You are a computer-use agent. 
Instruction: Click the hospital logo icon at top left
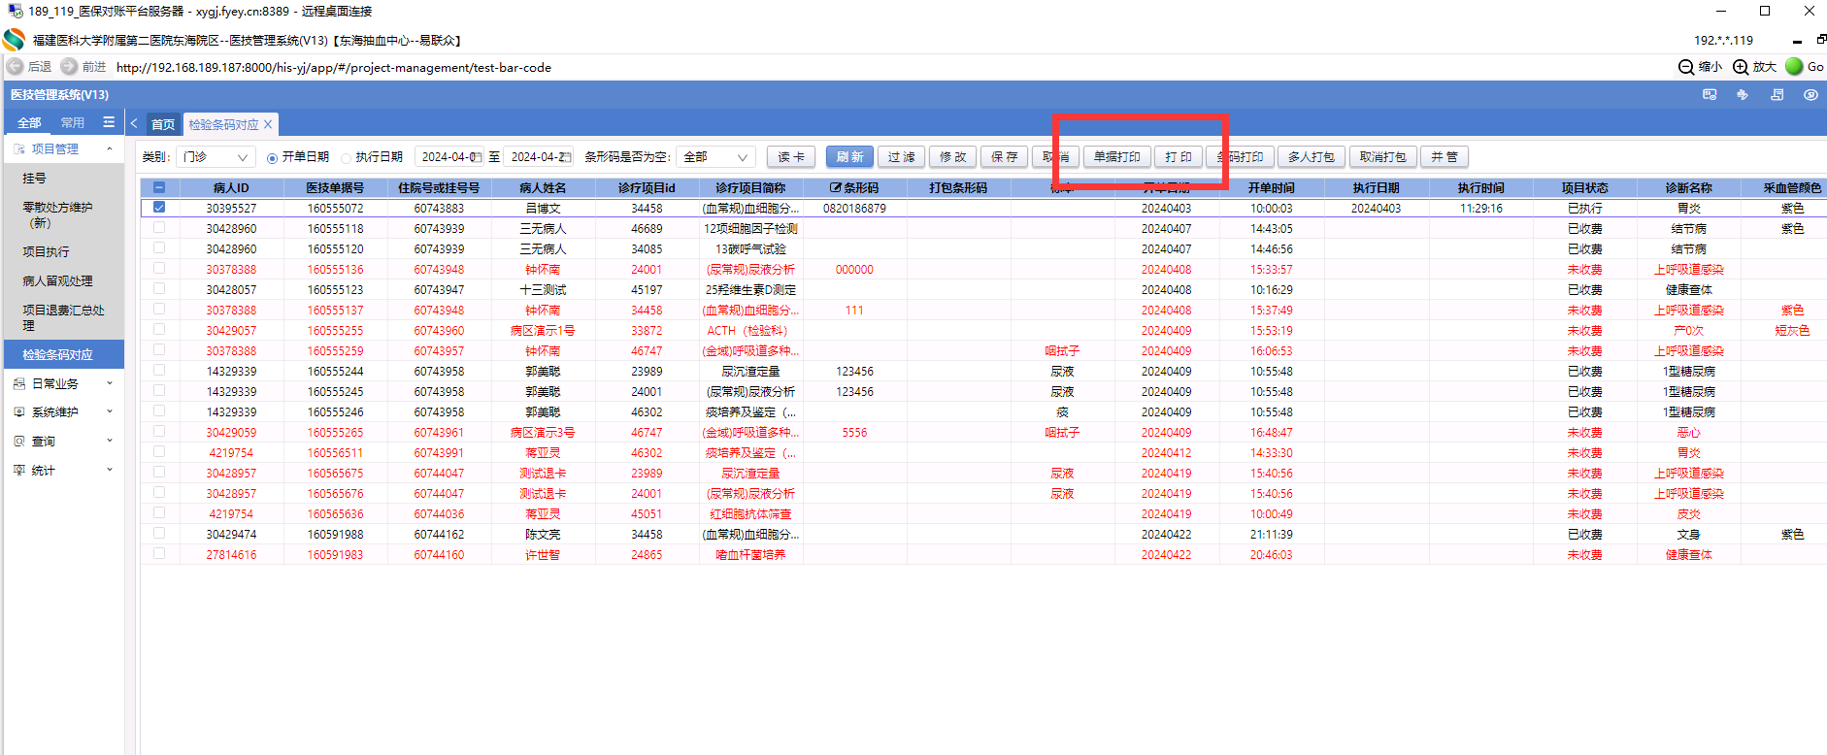pos(14,40)
